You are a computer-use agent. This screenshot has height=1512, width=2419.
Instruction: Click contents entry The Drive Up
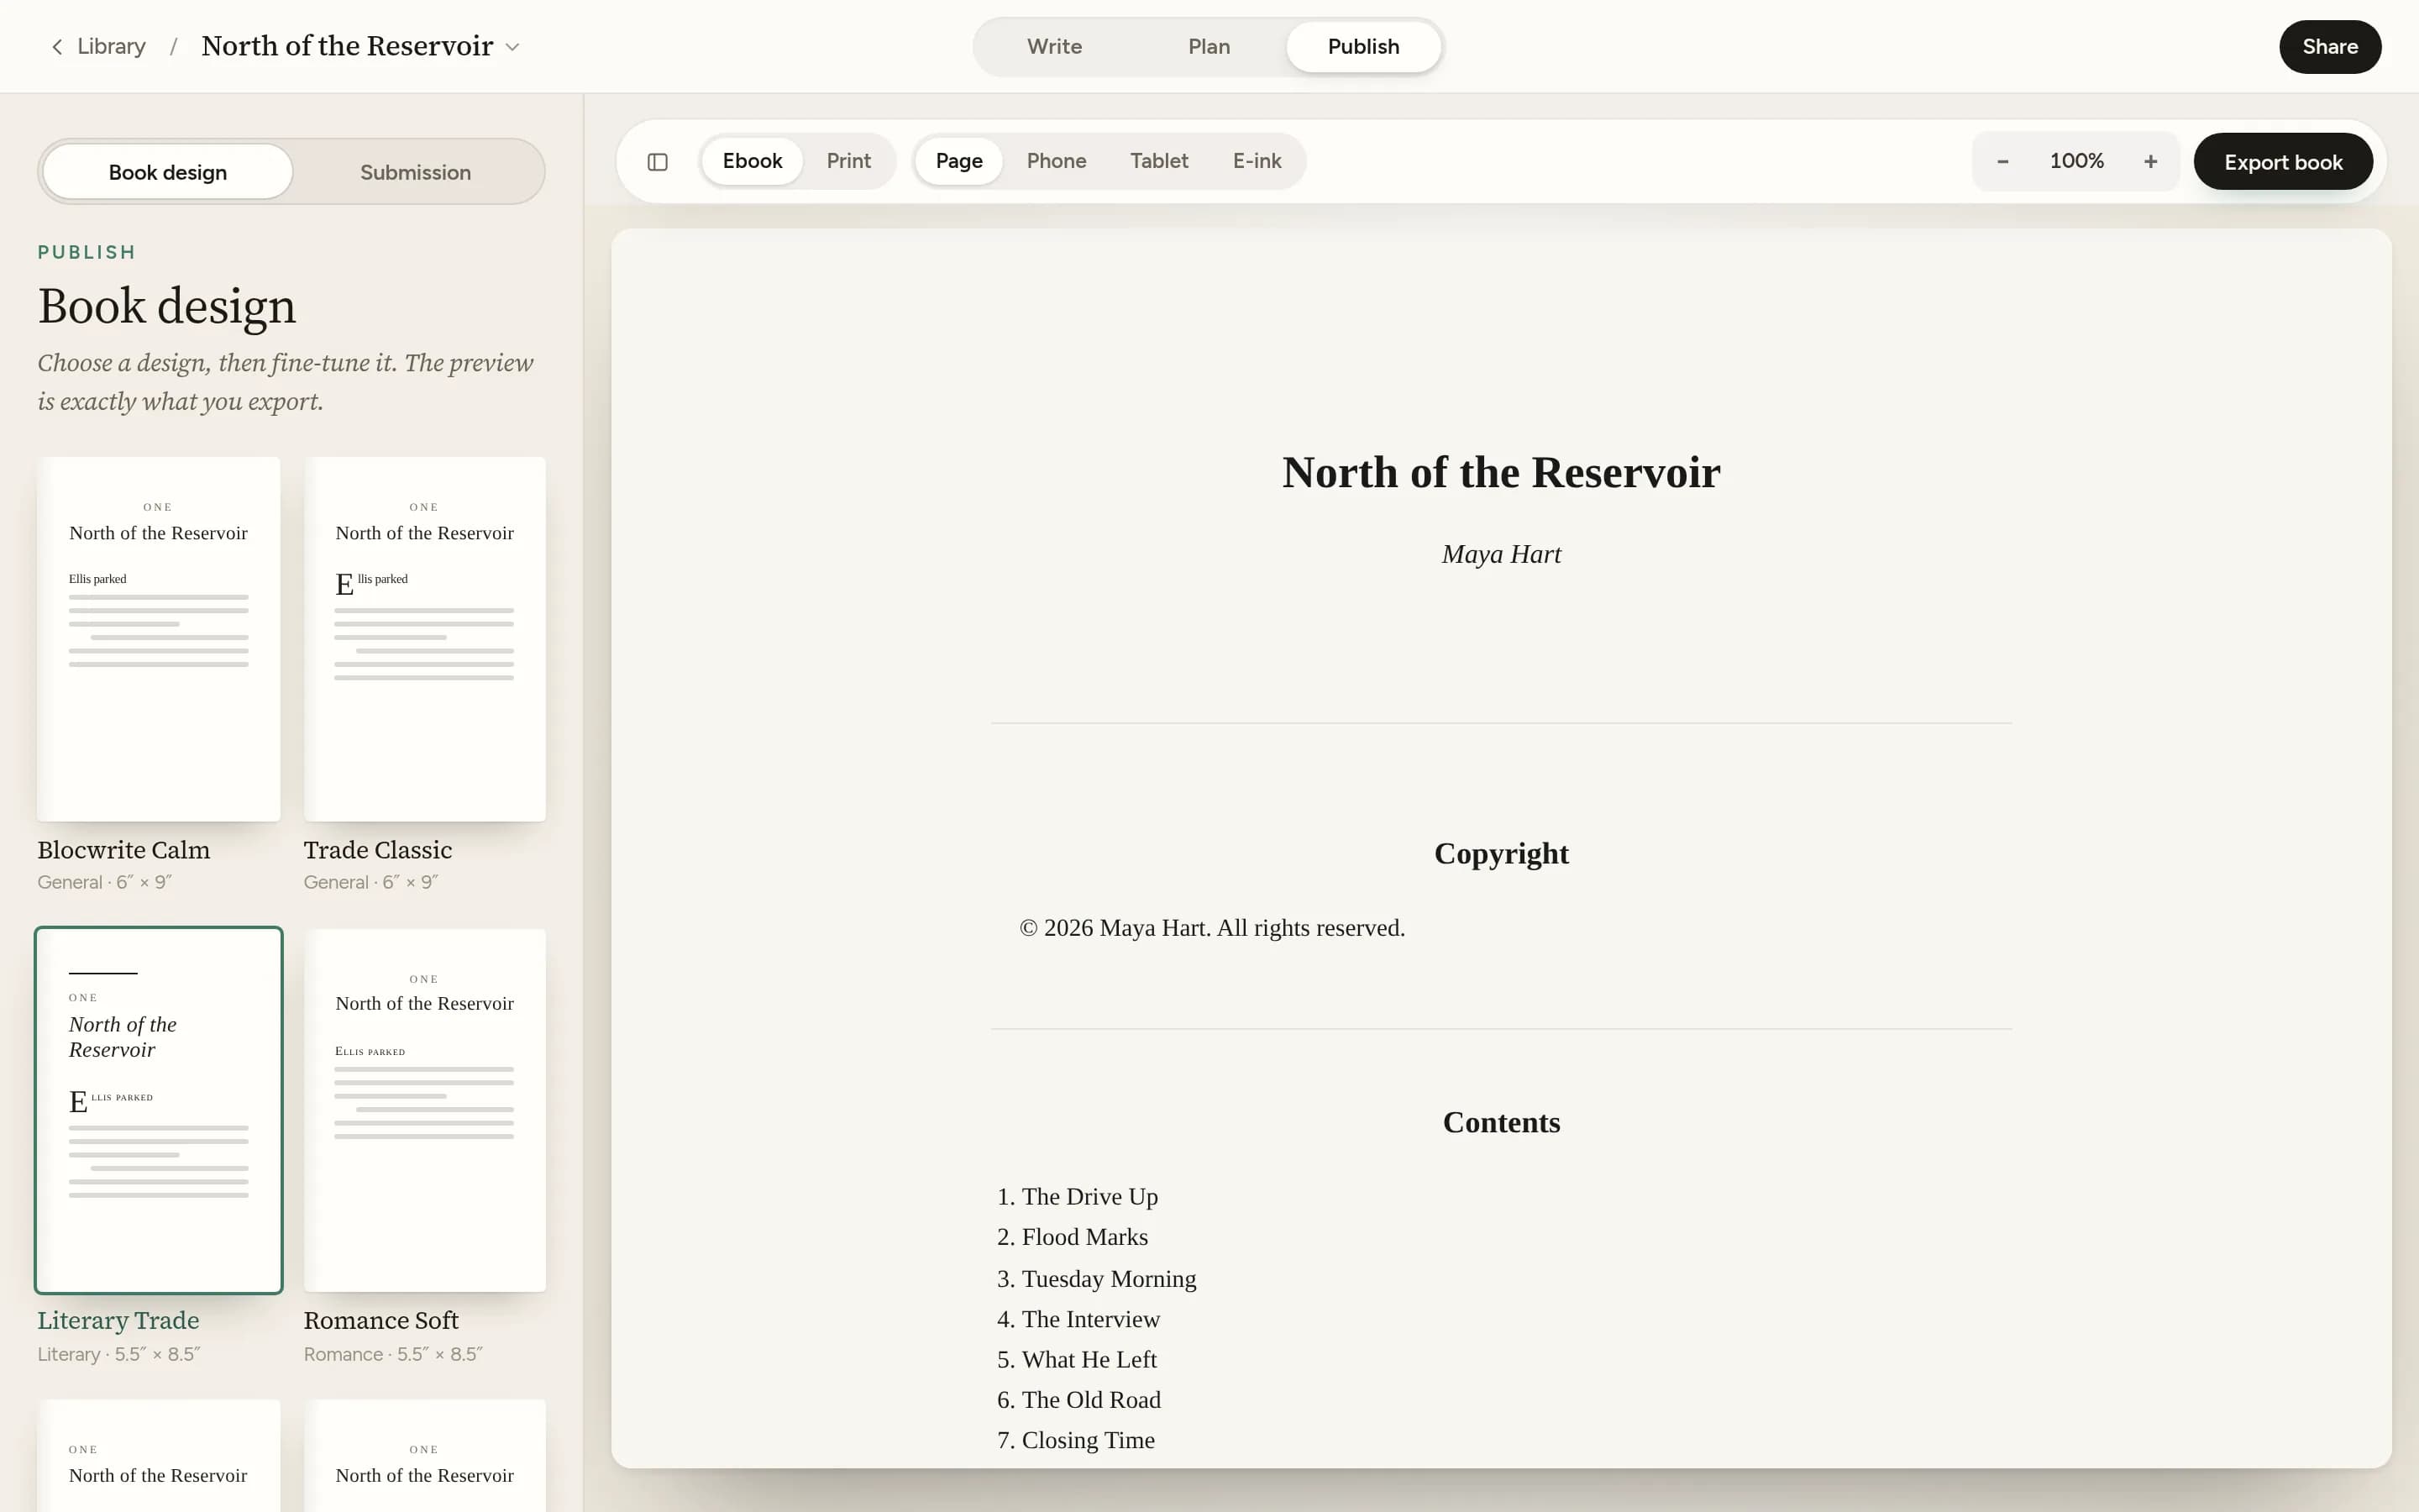click(1089, 1196)
